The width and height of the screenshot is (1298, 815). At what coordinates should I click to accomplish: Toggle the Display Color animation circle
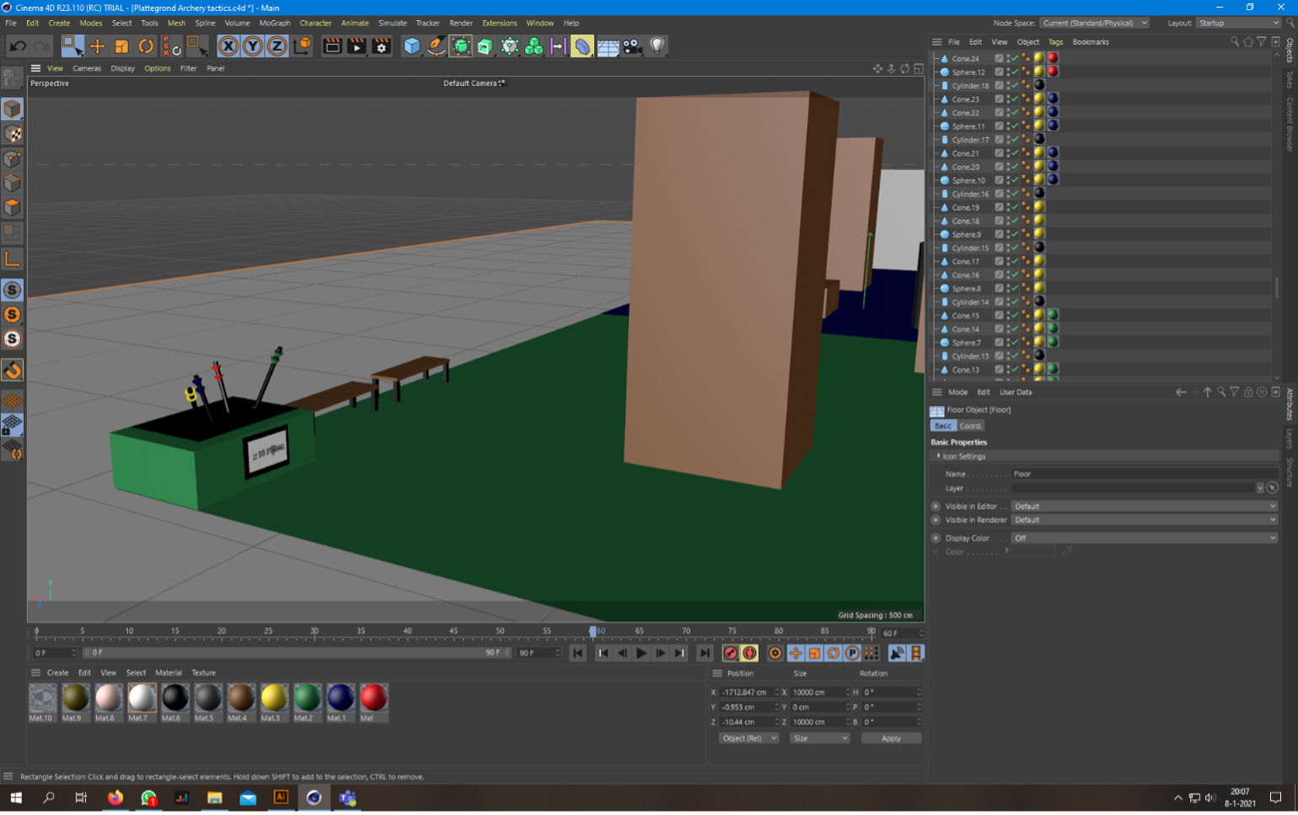coord(936,538)
